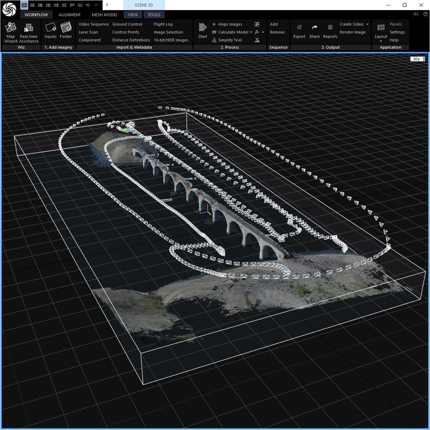Expand the dropdown beside the mesh icon
This screenshot has height=430, width=430.
tap(263, 32)
